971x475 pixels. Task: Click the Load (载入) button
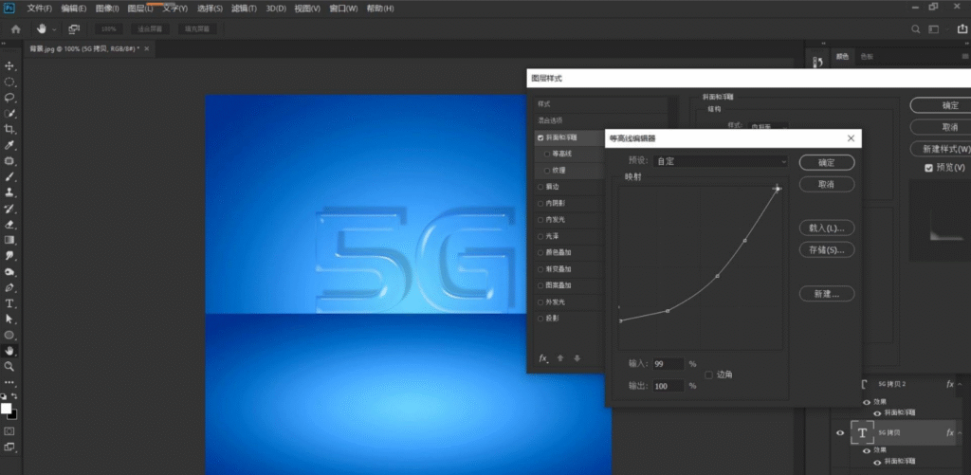pyautogui.click(x=827, y=228)
